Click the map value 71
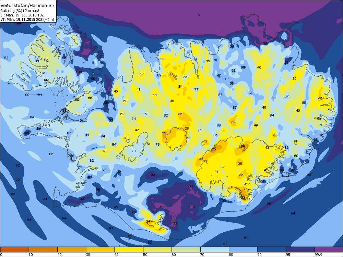The height and width of the screenshot is (257, 343). [x=199, y=130]
